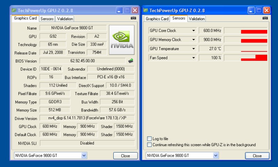This screenshot has height=167, width=278.
Task: Click Memory Type value GDDR3
Action: click(x=55, y=102)
